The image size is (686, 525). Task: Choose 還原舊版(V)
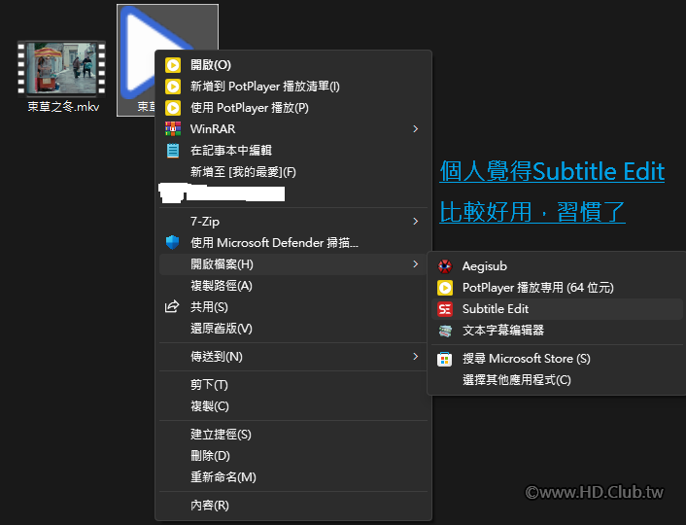coord(293,329)
